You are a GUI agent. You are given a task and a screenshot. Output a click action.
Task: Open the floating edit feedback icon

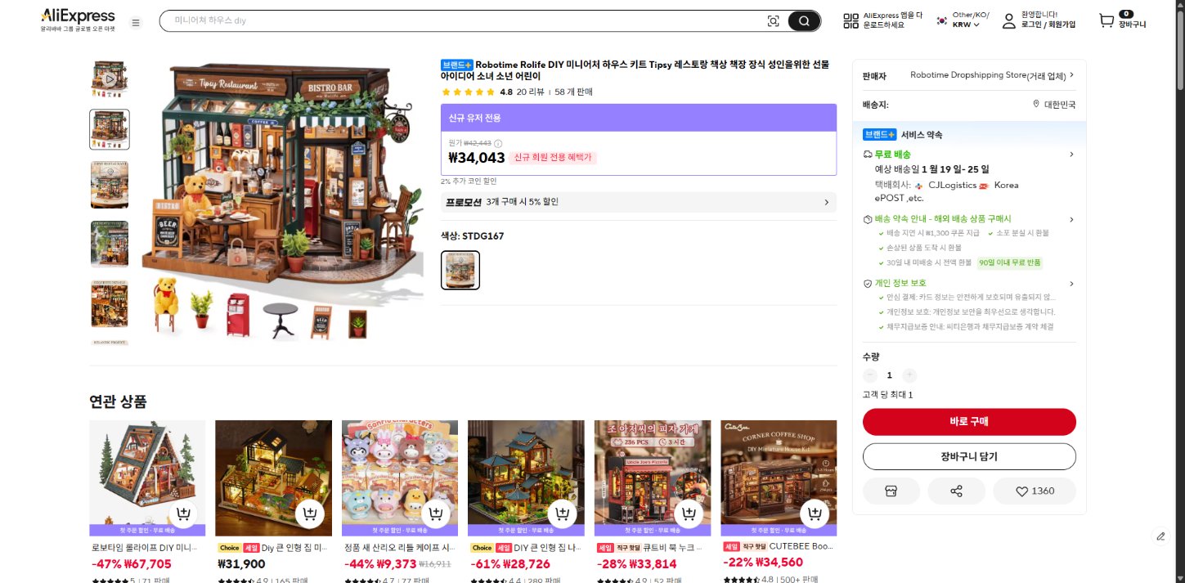1160,536
